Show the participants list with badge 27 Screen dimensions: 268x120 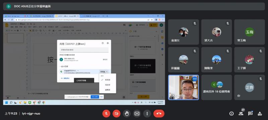pos(241,114)
